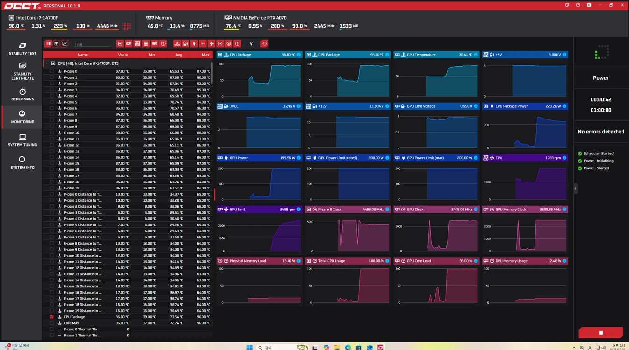Show info for the GPU Fan1 graph
This screenshot has width=629, height=350.
coord(299,210)
